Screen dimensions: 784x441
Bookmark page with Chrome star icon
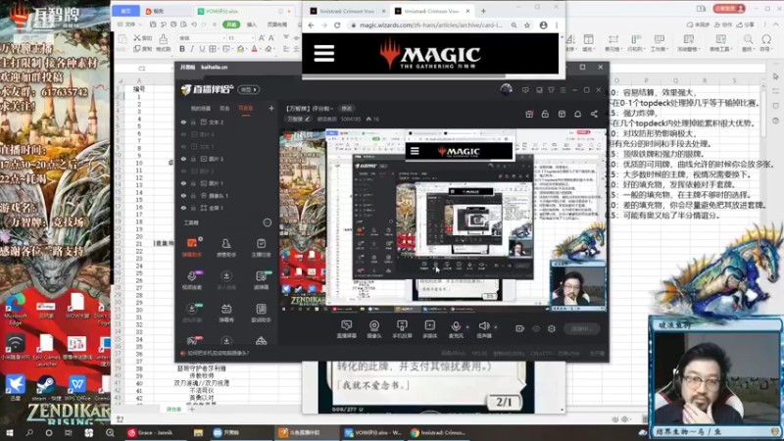coord(527,25)
